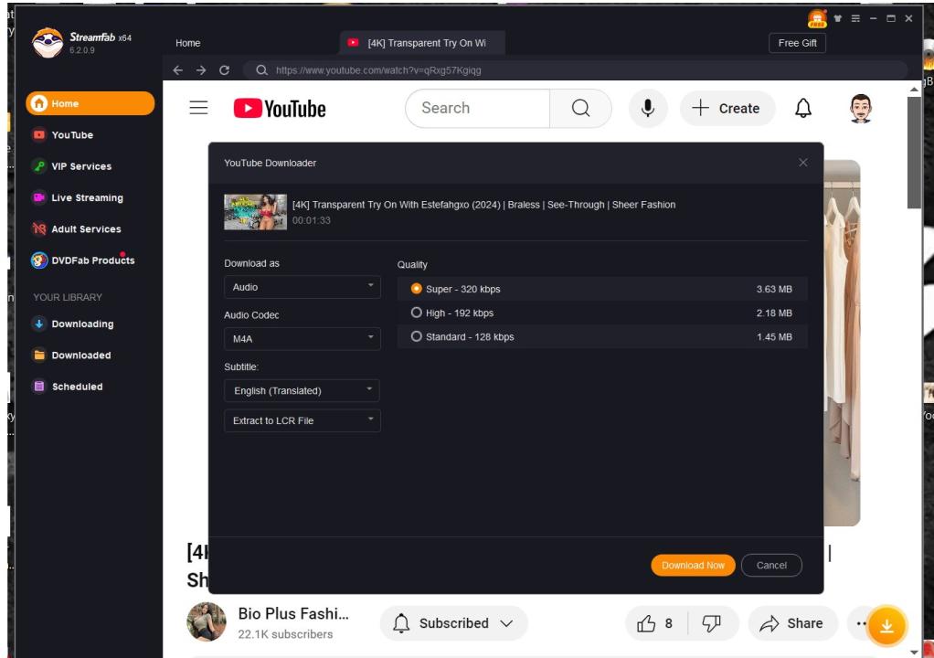Switch to the Transparent Try On tab
The height and width of the screenshot is (658, 934).
422,43
